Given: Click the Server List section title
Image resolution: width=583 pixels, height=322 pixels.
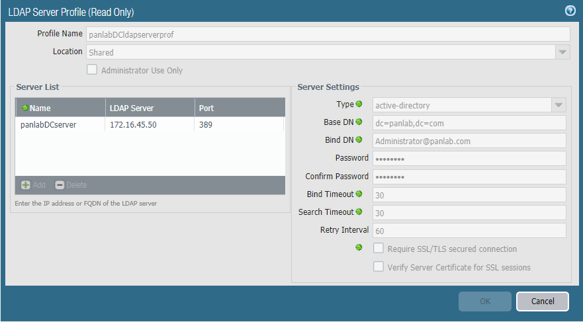Looking at the screenshot, I should 38,87.
